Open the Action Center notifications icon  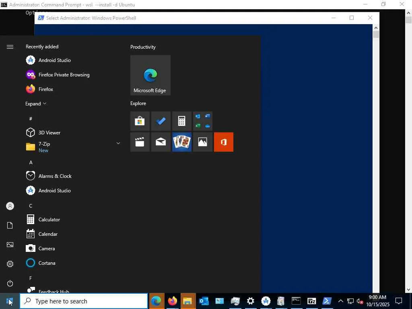[399, 301]
